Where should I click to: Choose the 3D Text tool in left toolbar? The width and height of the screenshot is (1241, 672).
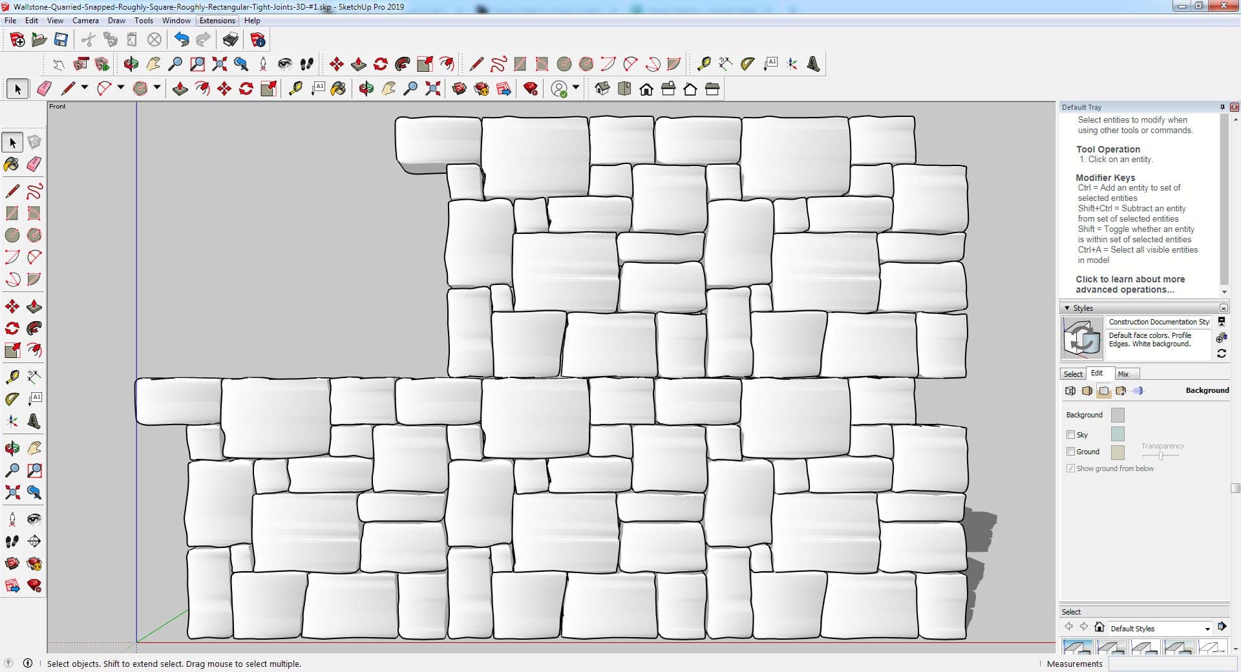point(34,421)
